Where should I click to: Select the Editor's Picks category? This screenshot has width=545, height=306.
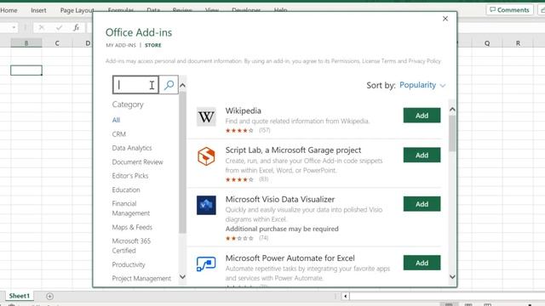tap(130, 176)
